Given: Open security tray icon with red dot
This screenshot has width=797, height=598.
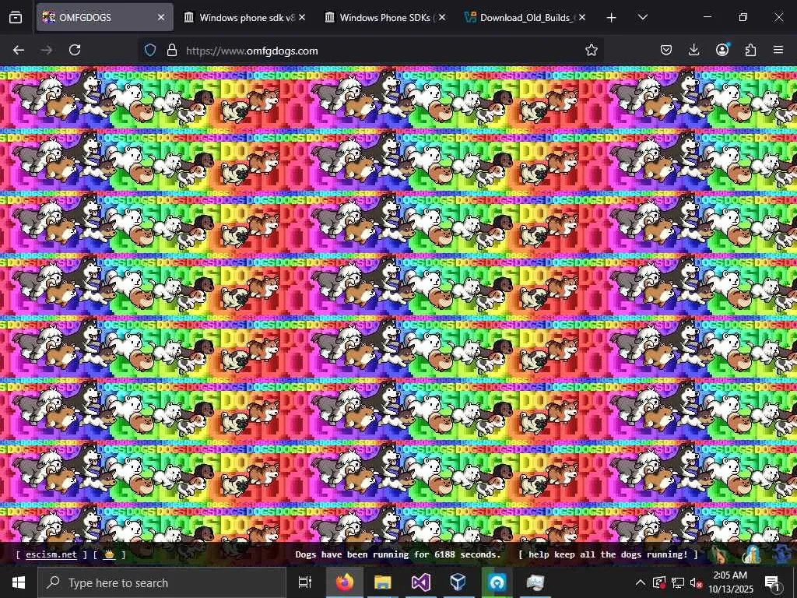Looking at the screenshot, I should [659, 582].
